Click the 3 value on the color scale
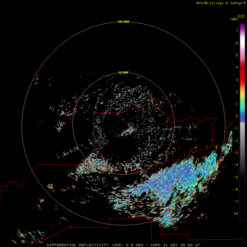 [237, 80]
